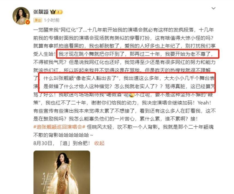This screenshot has width=234, height=194.
Task: Click the crown membership icon
Action: 53,12
